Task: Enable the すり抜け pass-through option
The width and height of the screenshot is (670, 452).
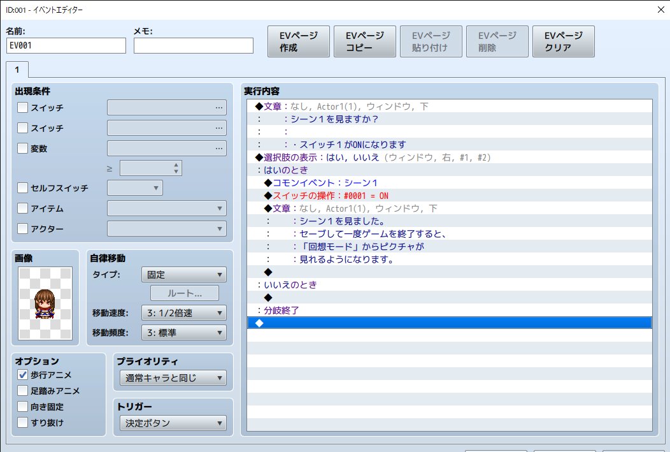Action: [x=23, y=423]
